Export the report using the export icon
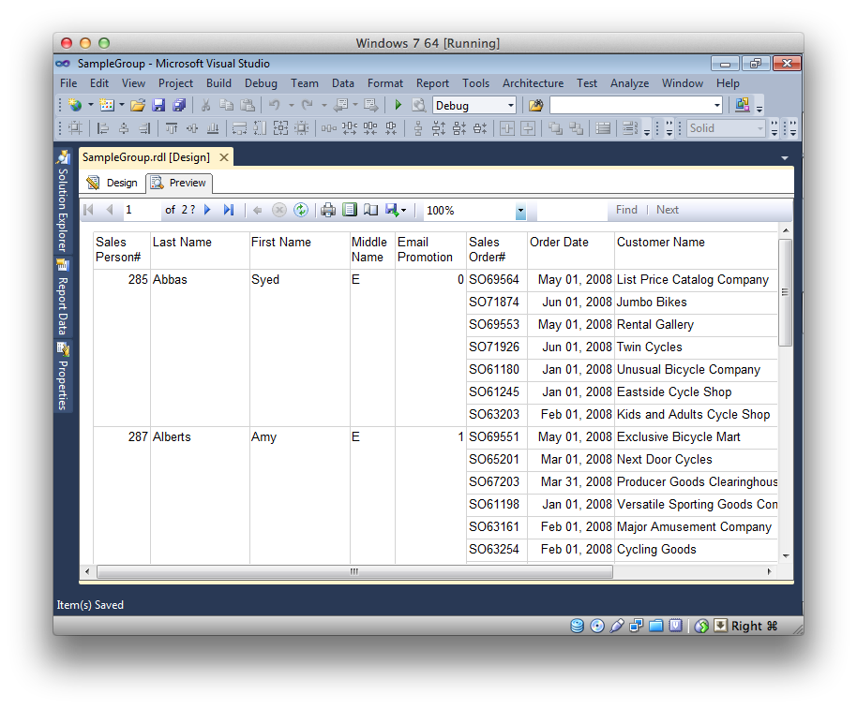This screenshot has width=857, height=709. tap(392, 210)
